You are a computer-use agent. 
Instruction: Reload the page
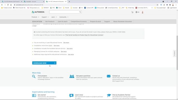8,5
